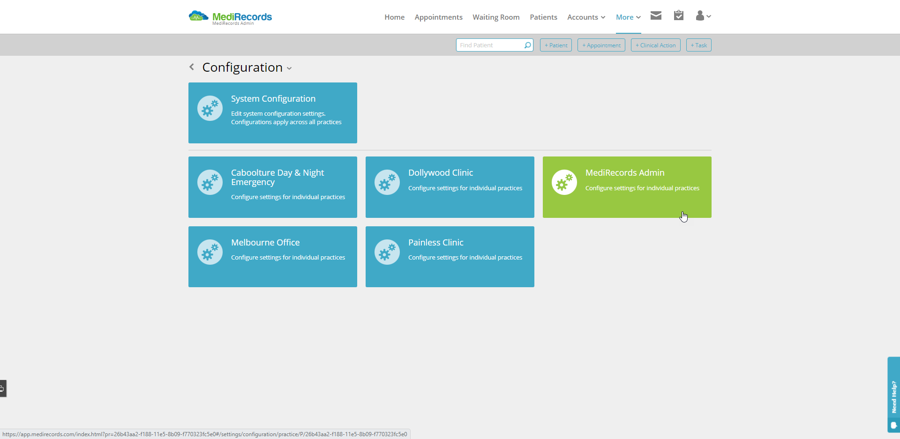Open Dollywood Clinic configuration title
900x439 pixels.
(441, 173)
